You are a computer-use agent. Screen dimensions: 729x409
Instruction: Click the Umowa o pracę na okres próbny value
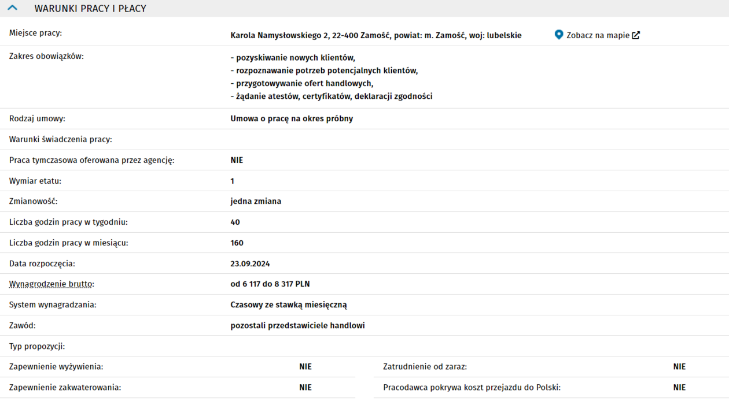click(x=292, y=118)
